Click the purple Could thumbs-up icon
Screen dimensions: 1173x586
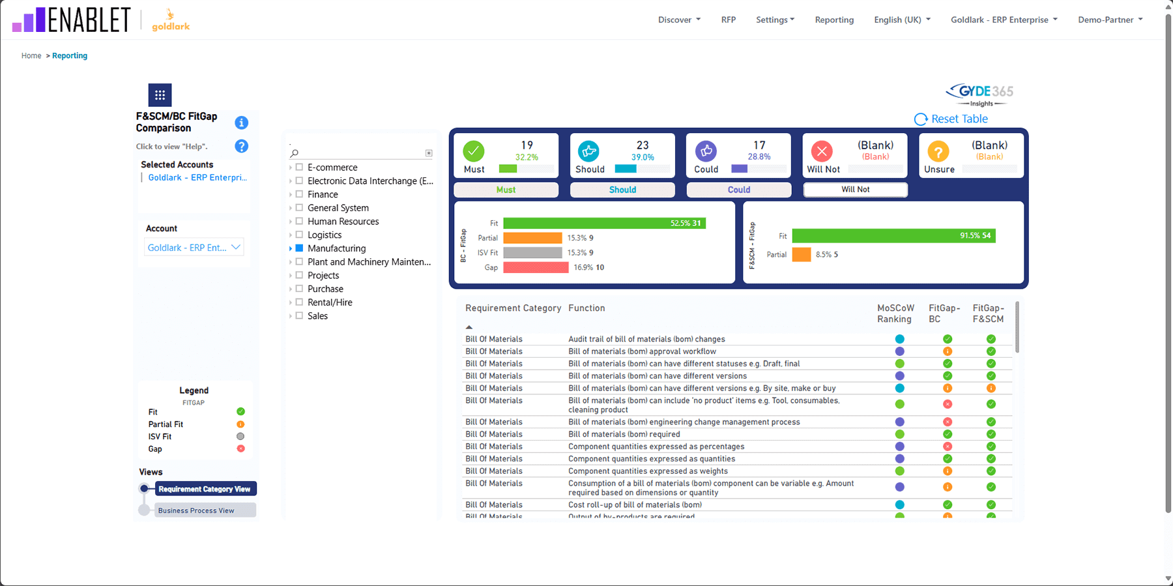pyautogui.click(x=706, y=151)
